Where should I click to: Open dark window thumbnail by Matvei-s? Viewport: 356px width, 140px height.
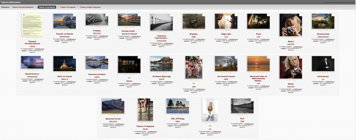coord(129,64)
